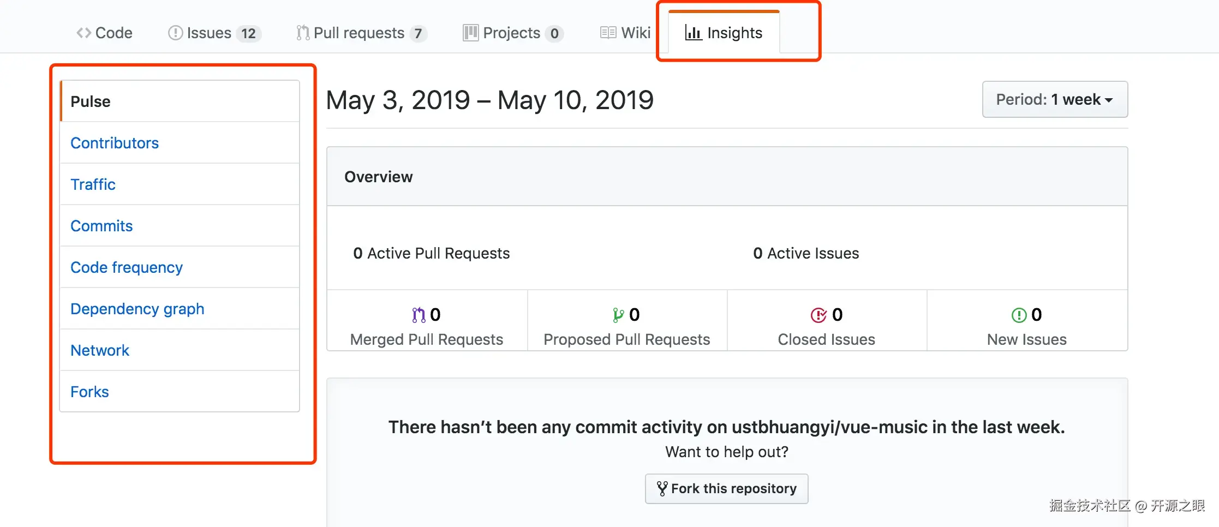
Task: Show the Network graph page
Action: tap(100, 350)
